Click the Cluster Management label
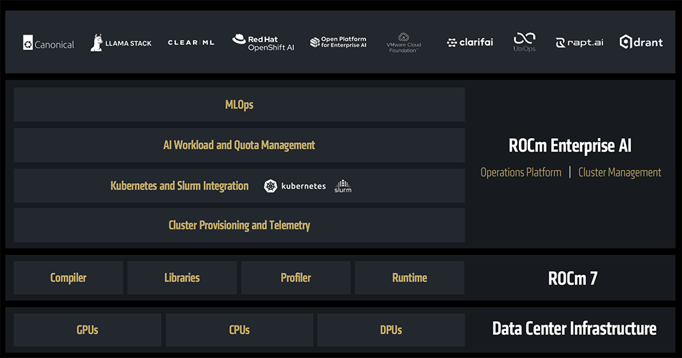 (x=619, y=172)
